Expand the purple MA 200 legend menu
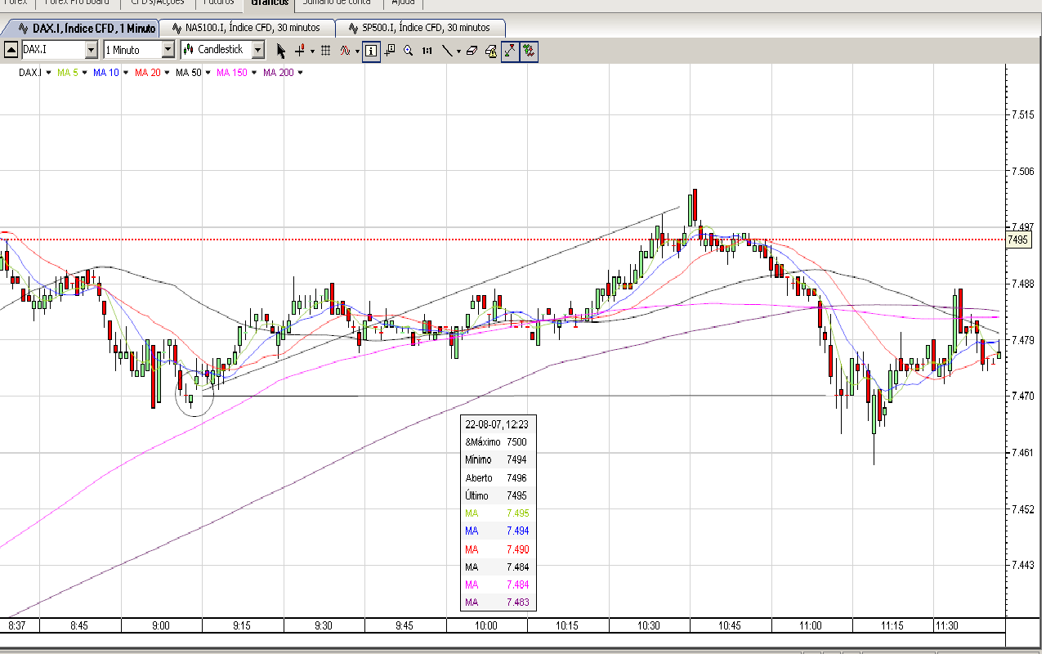 click(301, 73)
